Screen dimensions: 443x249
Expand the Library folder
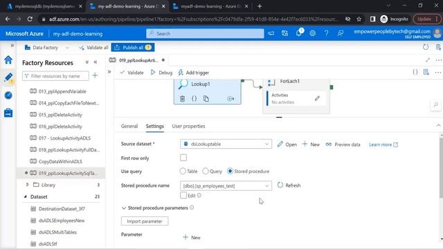tap(28, 185)
